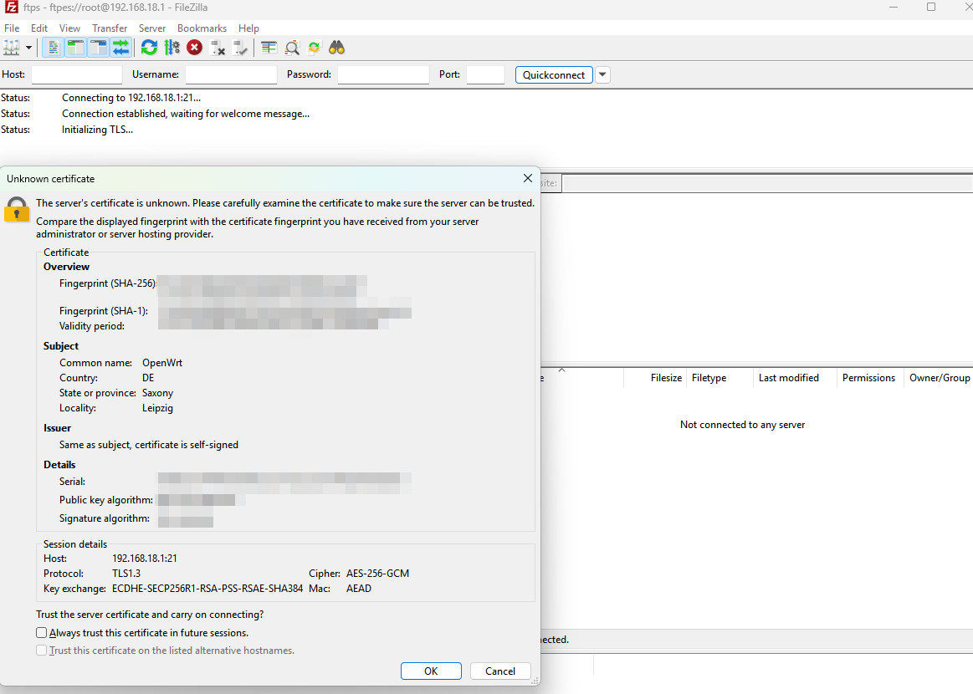The image size is (973, 694).
Task: Toggle transfer queue display icon
Action: 120,48
